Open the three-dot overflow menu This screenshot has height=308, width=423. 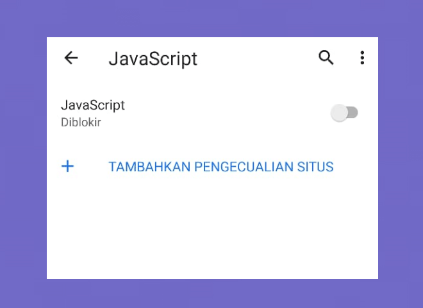coord(362,58)
